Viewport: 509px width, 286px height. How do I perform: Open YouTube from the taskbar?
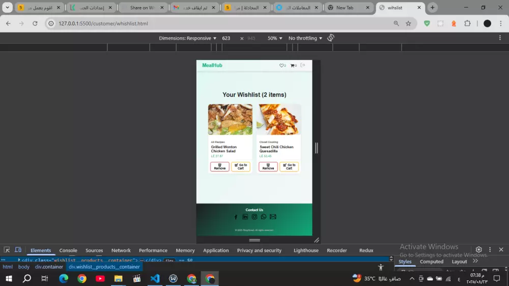100,278
